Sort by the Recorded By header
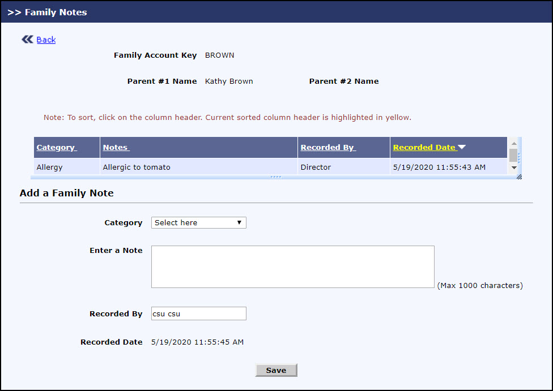553x391 pixels. coord(327,147)
